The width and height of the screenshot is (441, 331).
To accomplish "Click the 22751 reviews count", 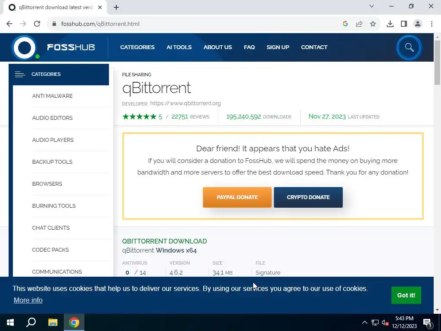I will pos(180,117).
